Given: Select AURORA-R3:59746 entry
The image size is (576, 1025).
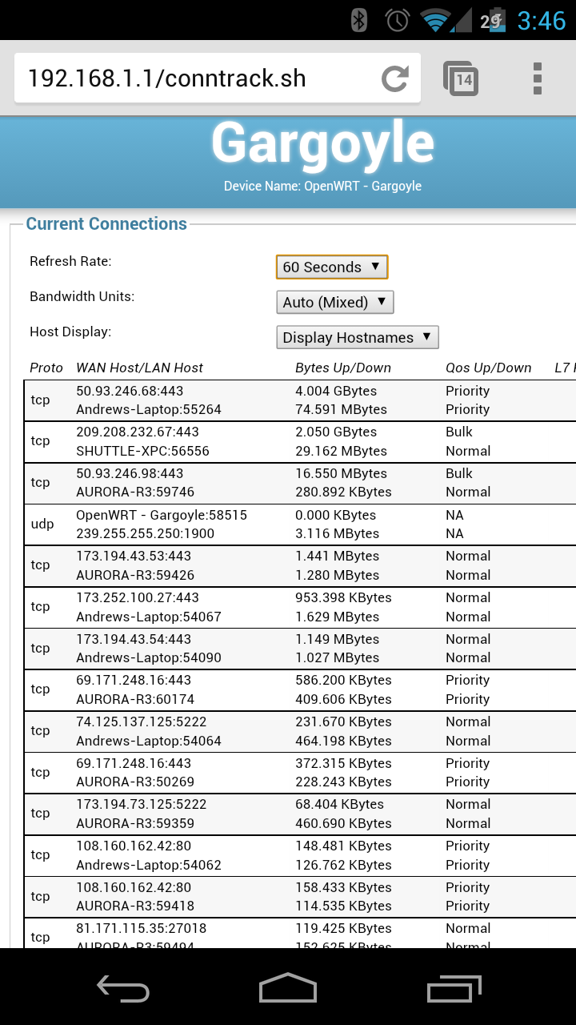Looking at the screenshot, I should 135,492.
